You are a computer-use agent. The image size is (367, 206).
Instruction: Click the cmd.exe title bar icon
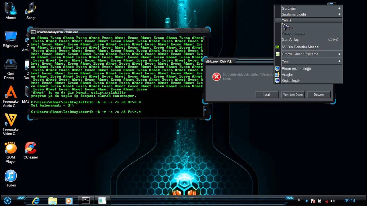[33, 32]
